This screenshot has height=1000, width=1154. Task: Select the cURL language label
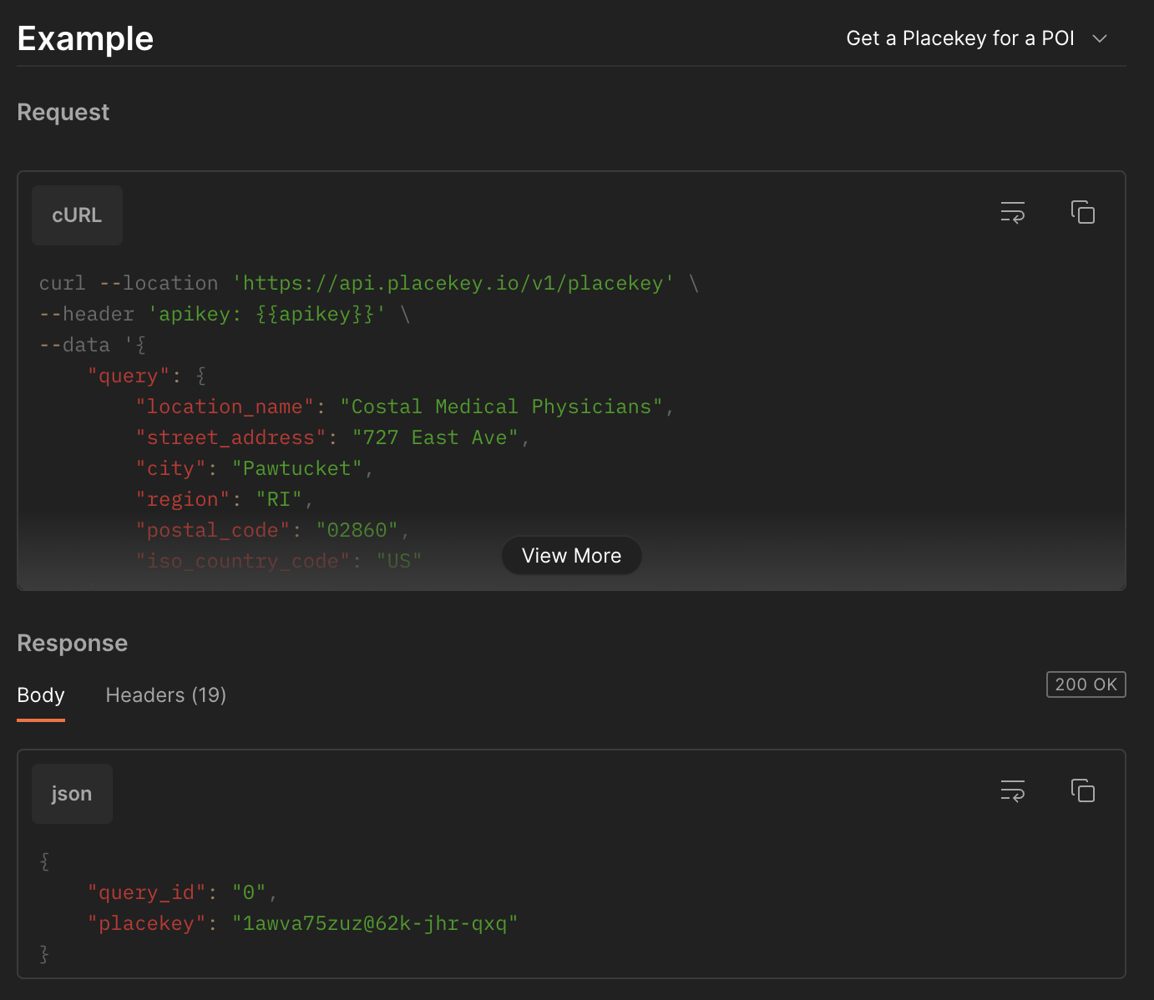77,215
